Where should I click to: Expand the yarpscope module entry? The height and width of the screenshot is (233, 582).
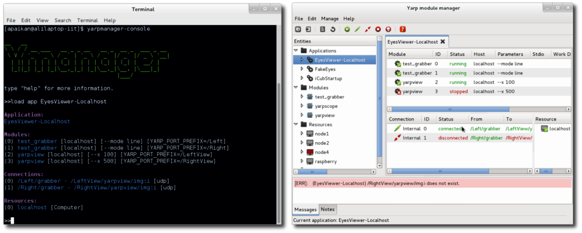click(x=302, y=106)
